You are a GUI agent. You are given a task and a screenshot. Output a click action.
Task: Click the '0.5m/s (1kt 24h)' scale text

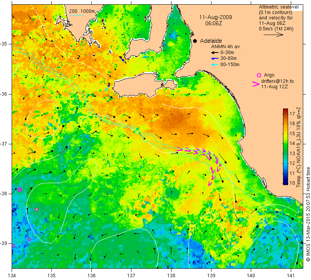click(x=276, y=28)
